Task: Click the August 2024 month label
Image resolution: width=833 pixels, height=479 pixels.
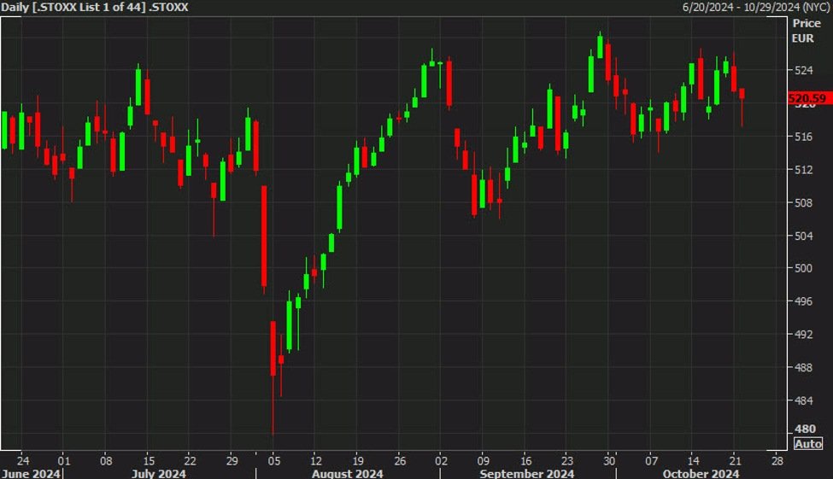Action: click(x=347, y=473)
